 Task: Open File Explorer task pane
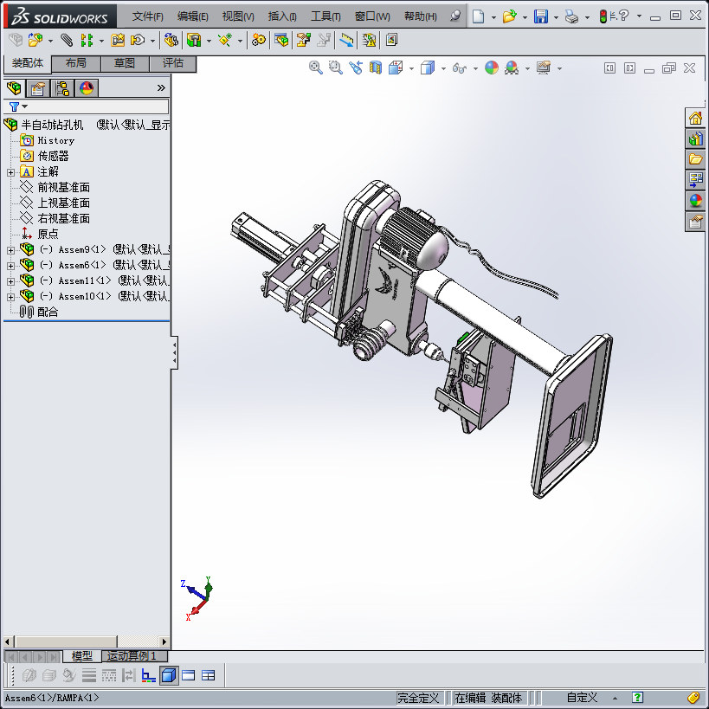(695, 159)
